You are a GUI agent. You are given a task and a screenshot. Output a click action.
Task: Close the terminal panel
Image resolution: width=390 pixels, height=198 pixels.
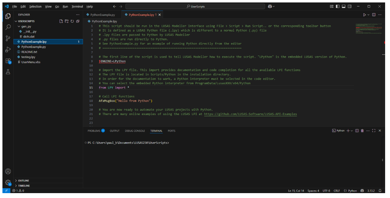click(380, 131)
